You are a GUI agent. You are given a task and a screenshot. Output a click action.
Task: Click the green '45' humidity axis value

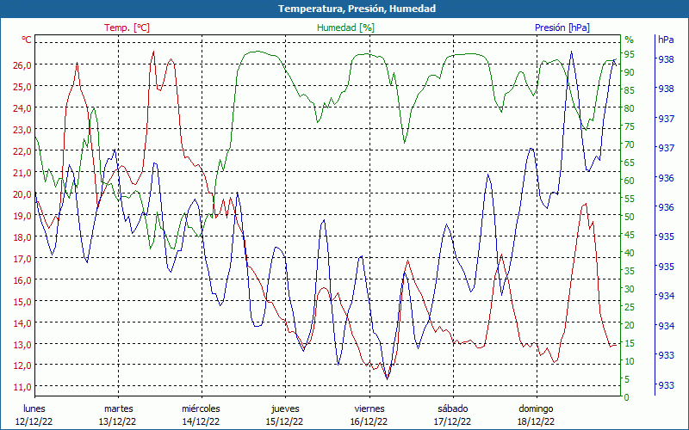pyautogui.click(x=630, y=235)
